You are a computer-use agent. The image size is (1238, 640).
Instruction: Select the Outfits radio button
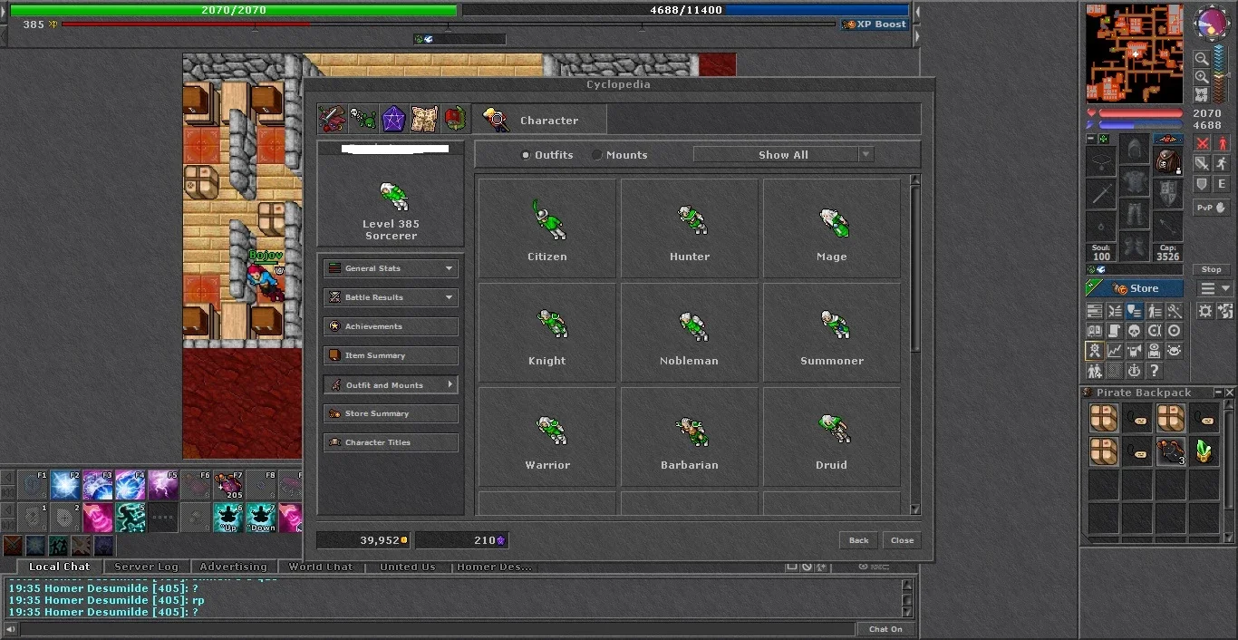pos(526,155)
